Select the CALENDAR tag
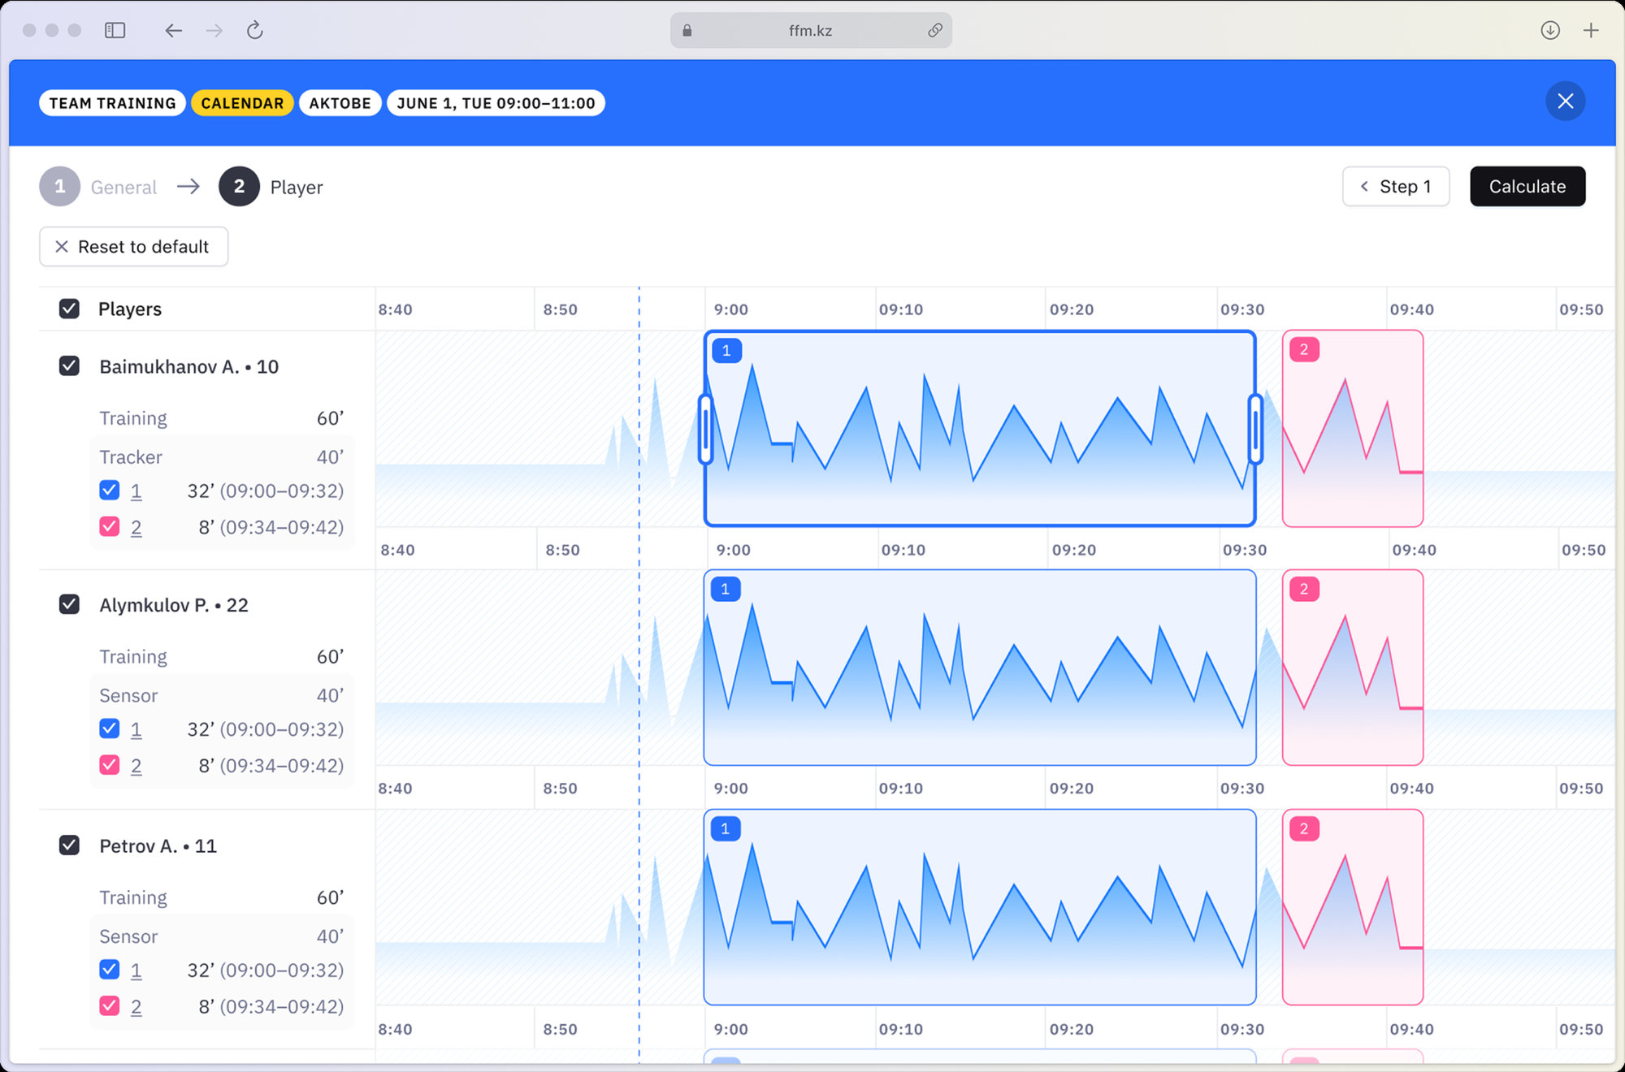 (242, 103)
